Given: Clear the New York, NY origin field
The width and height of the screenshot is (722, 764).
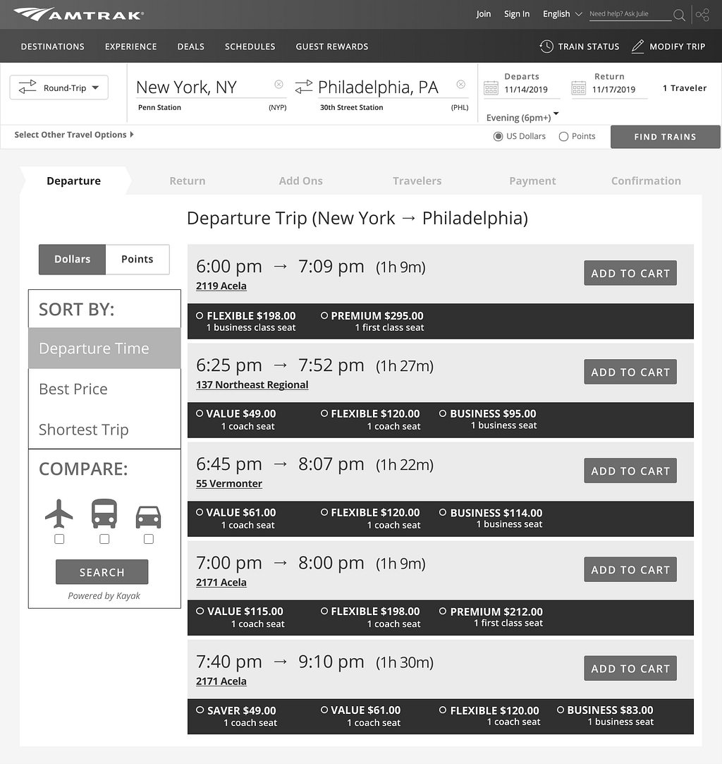Looking at the screenshot, I should [279, 84].
